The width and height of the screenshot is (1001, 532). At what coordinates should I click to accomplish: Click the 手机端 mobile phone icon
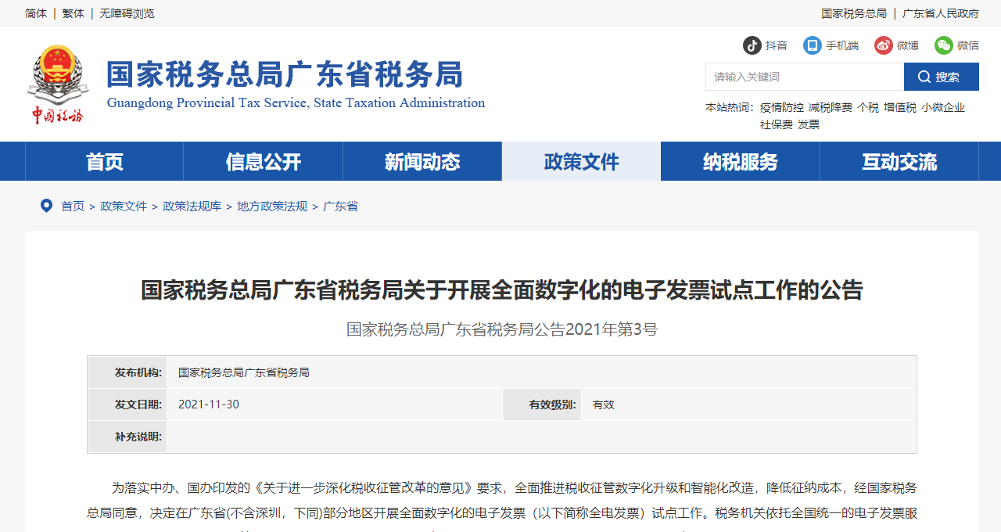pos(812,45)
